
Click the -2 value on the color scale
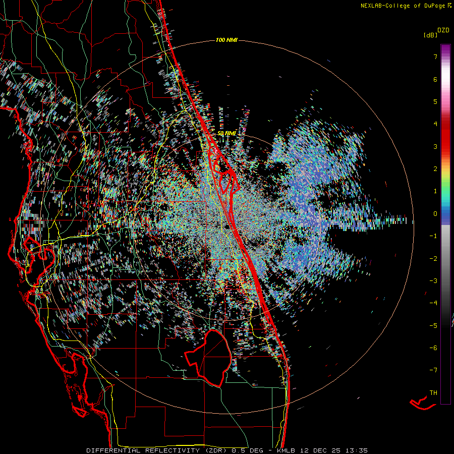(x=433, y=259)
